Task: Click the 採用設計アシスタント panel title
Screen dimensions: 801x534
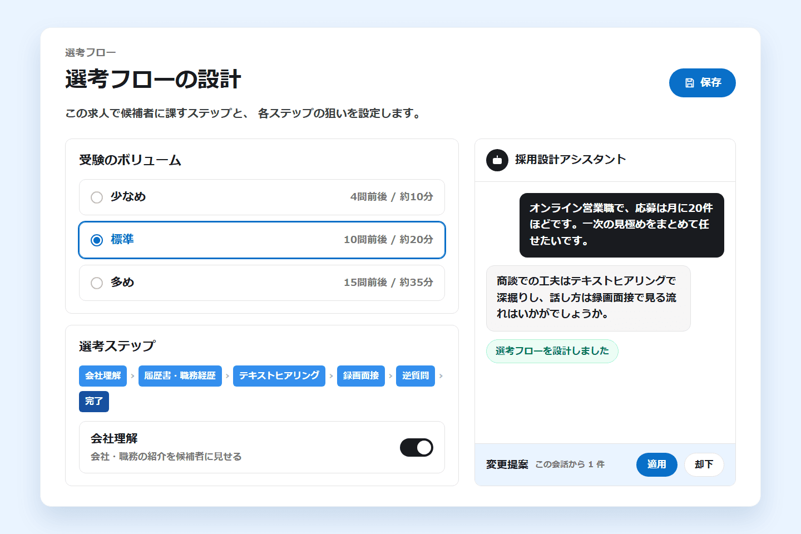Action: [571, 160]
